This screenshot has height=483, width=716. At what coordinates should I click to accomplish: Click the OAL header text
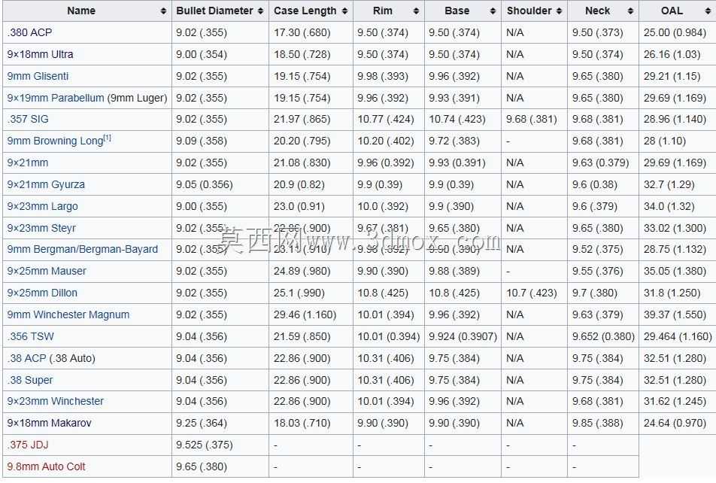click(x=672, y=11)
